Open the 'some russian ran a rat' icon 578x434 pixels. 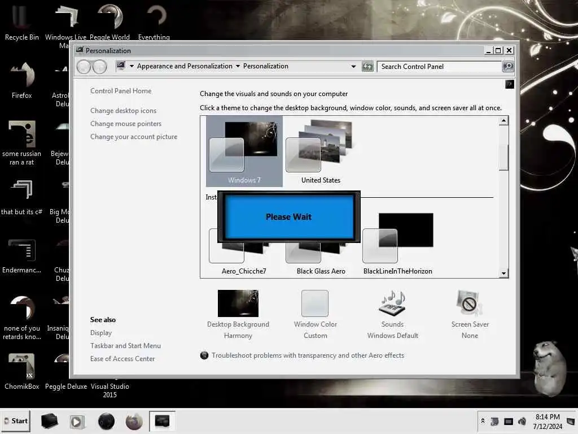tap(22, 143)
